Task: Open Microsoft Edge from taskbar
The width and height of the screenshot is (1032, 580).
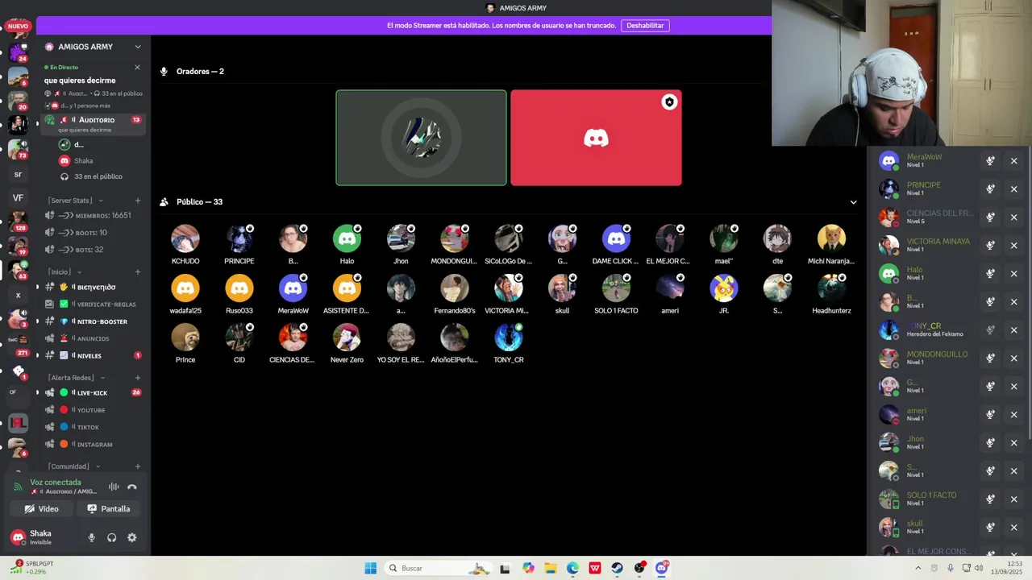Action: pos(572,568)
